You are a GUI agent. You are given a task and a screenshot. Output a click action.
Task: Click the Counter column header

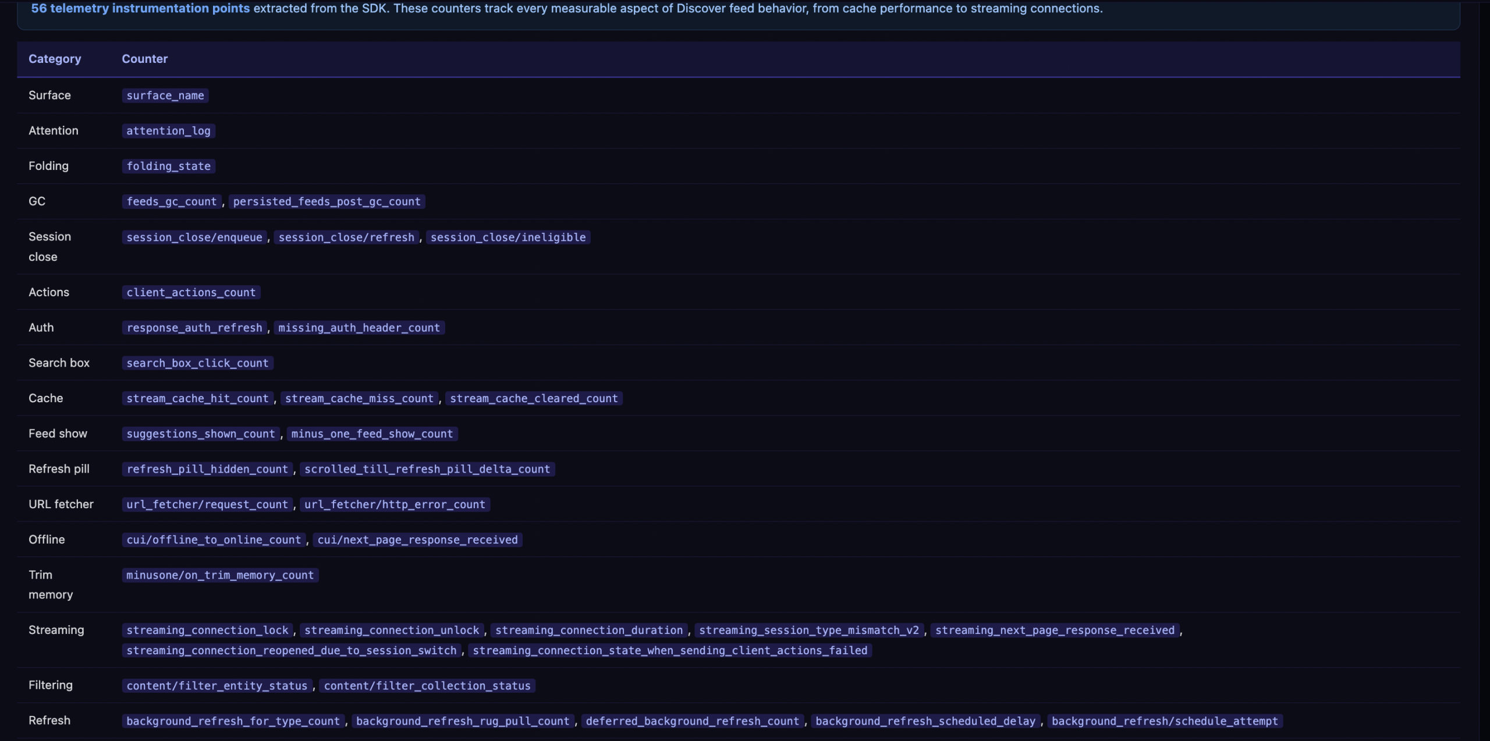pos(144,59)
